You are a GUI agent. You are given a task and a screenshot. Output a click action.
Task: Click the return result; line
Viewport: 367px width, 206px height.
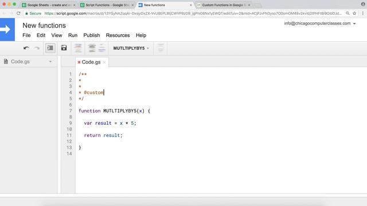coord(103,136)
